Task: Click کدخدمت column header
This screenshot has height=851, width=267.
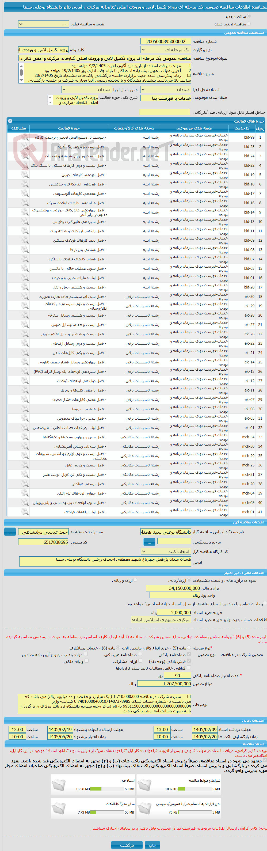Action: click(x=242, y=128)
